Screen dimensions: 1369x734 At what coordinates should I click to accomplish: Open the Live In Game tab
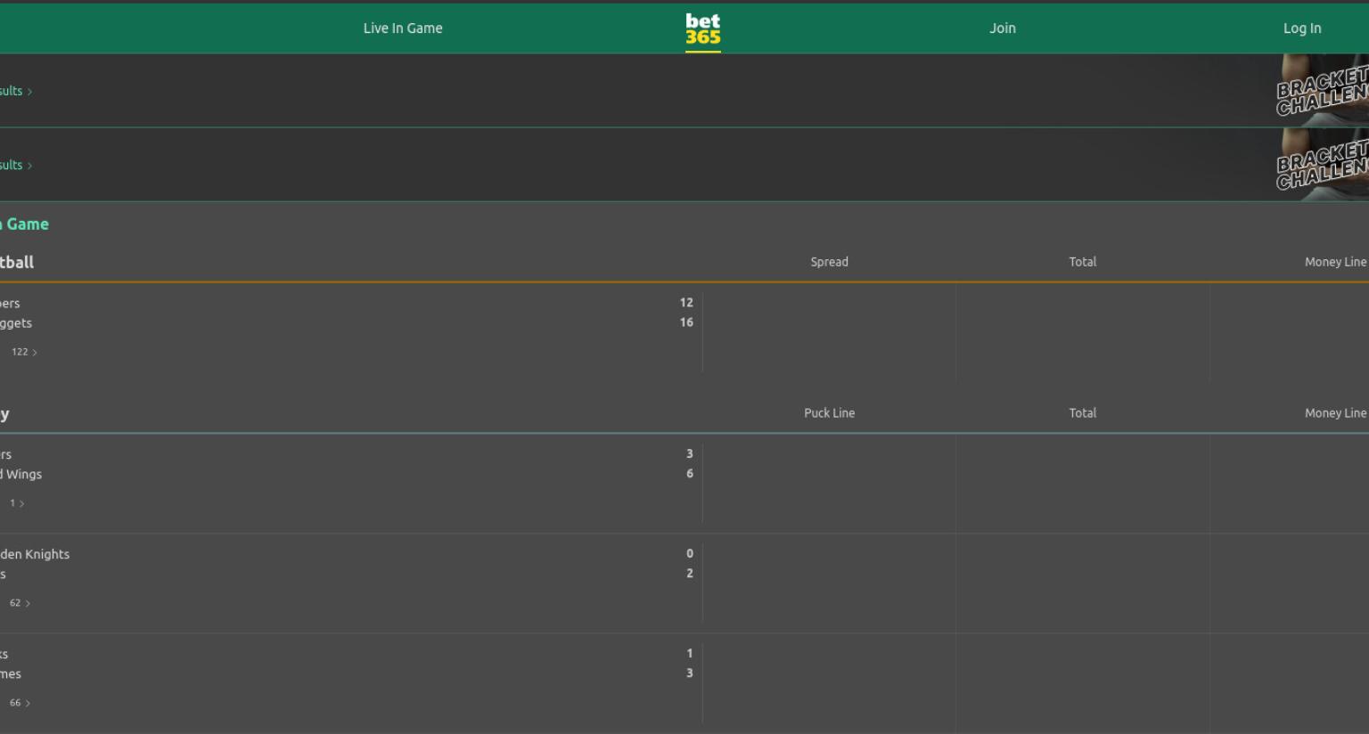[403, 29]
